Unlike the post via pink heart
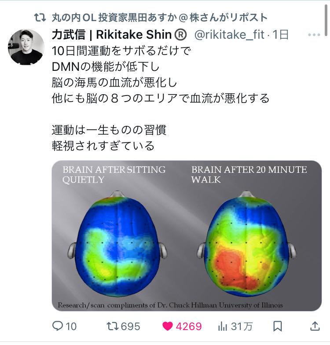Image resolution: width=330 pixels, height=345 pixels. [x=168, y=326]
